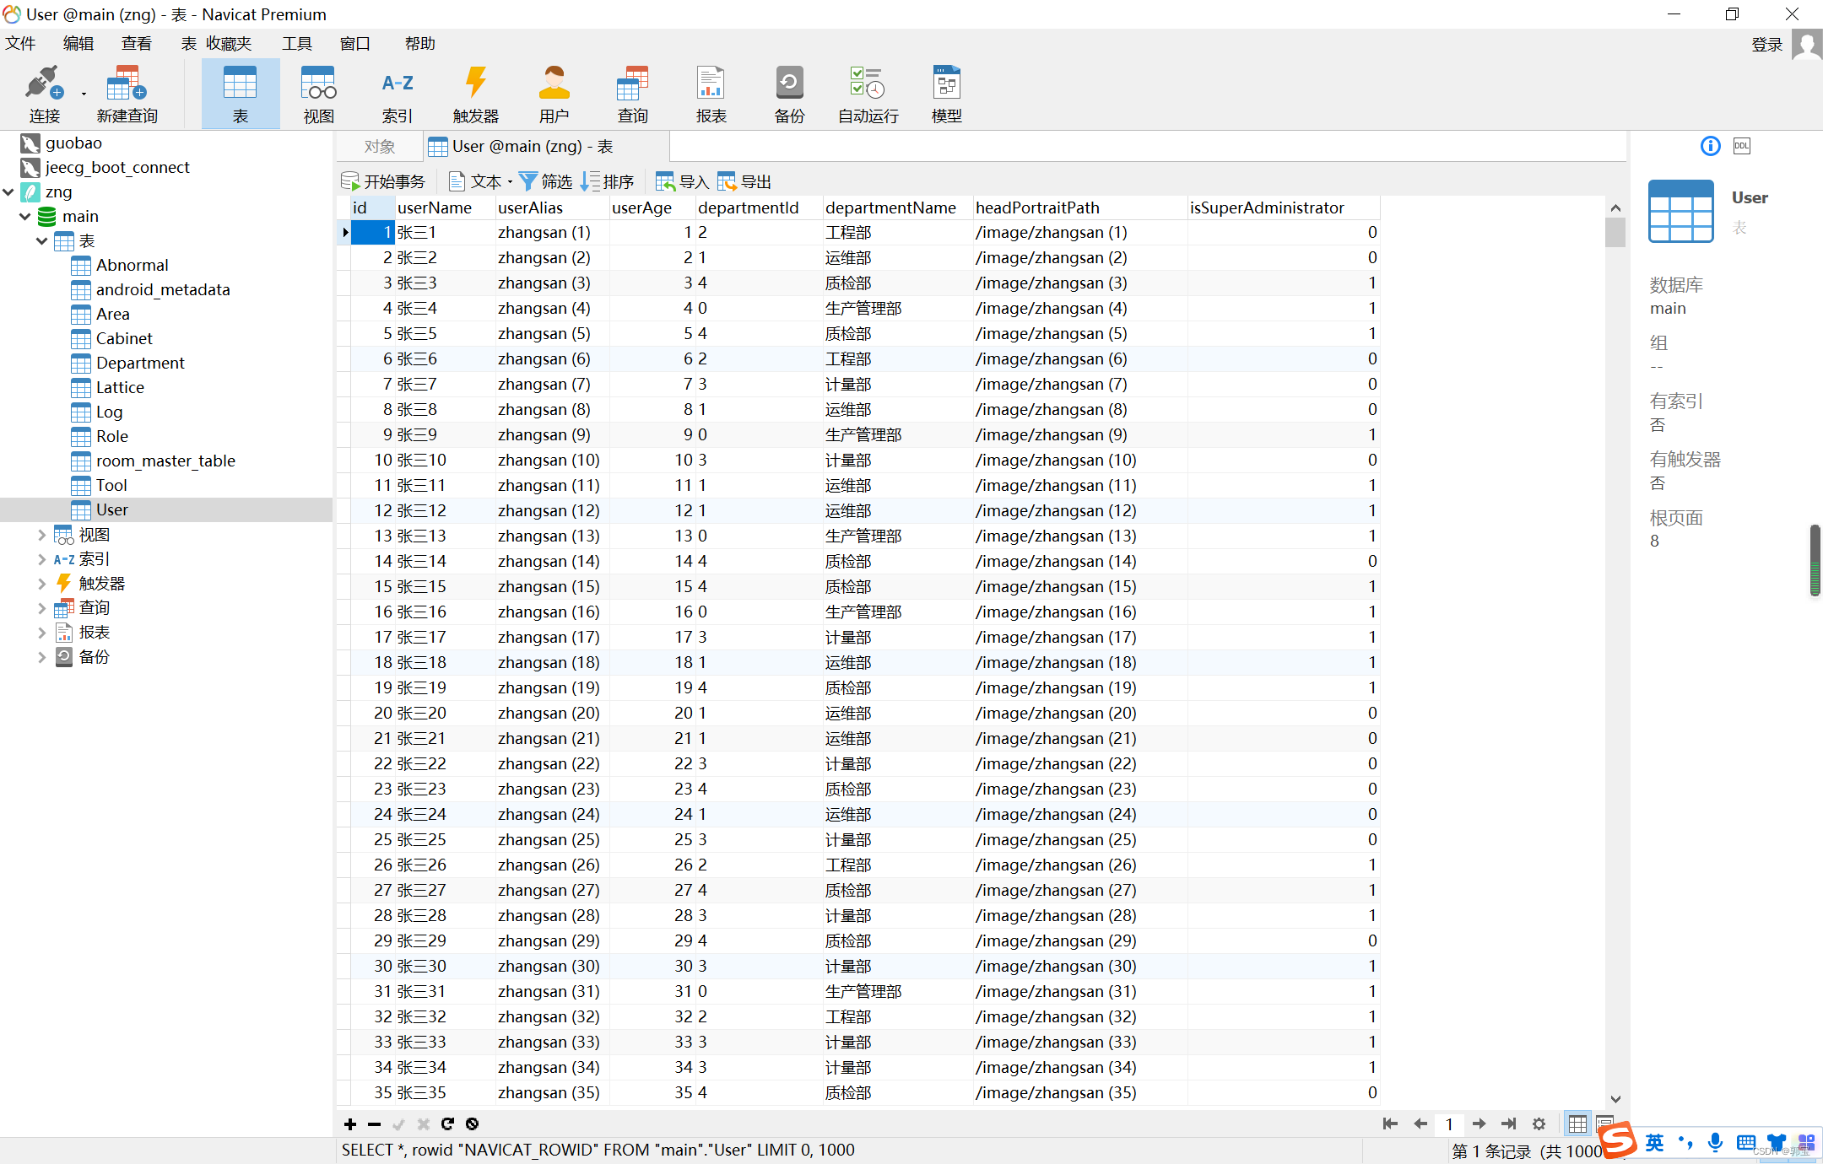Add a record with the plus icon
This screenshot has height=1164, width=1823.
point(350,1124)
